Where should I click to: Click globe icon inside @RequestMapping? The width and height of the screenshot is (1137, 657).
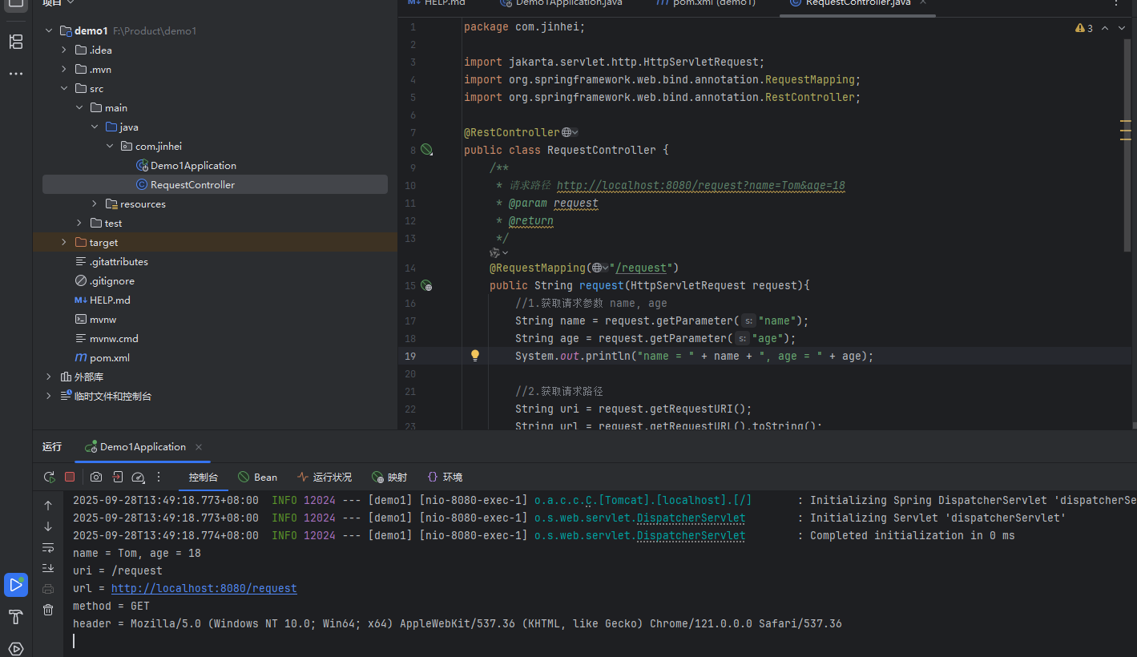pyautogui.click(x=596, y=268)
